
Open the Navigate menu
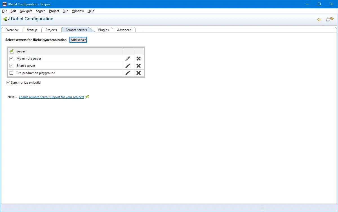[26, 11]
